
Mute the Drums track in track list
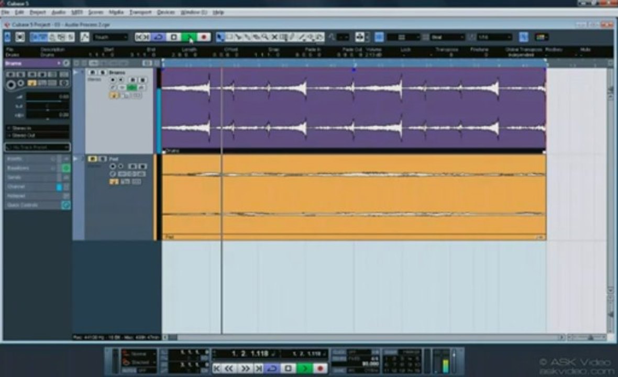pos(92,72)
